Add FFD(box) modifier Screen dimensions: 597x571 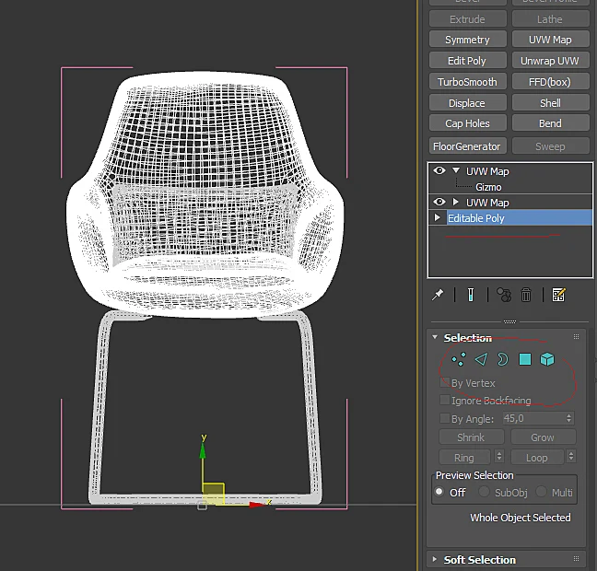550,81
